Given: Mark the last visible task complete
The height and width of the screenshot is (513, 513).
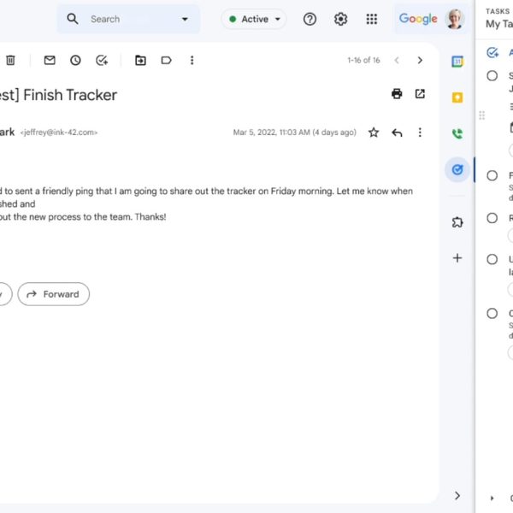Looking at the screenshot, I should pyautogui.click(x=492, y=314).
